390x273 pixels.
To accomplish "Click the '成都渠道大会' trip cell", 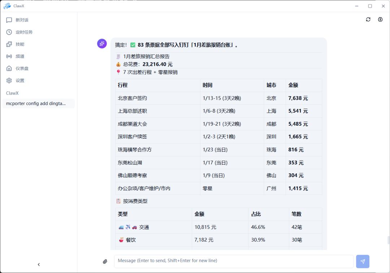I will (158, 124).
